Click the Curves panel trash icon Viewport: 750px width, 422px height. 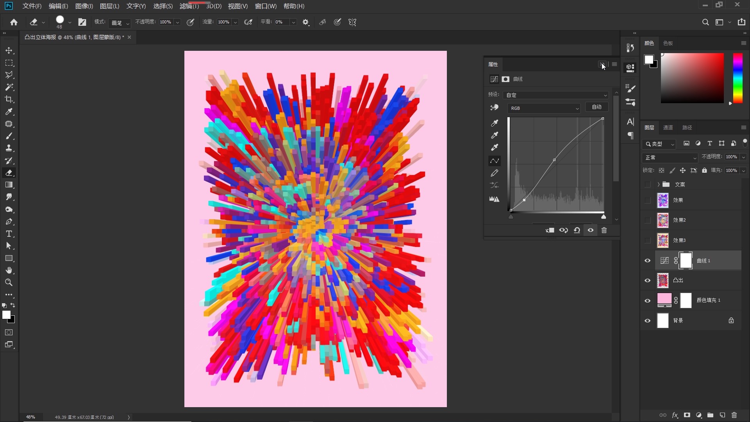604,230
